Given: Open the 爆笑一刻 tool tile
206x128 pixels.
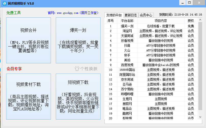Looking at the screenshot, I should (x=78, y=40).
